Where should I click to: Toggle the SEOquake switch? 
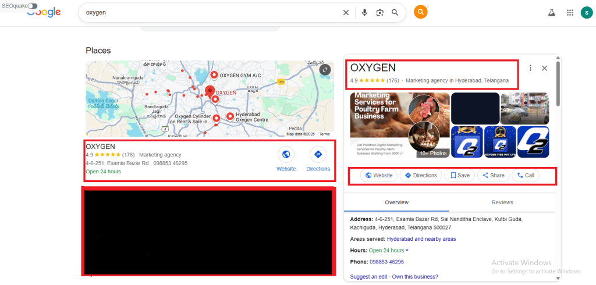(33, 5)
